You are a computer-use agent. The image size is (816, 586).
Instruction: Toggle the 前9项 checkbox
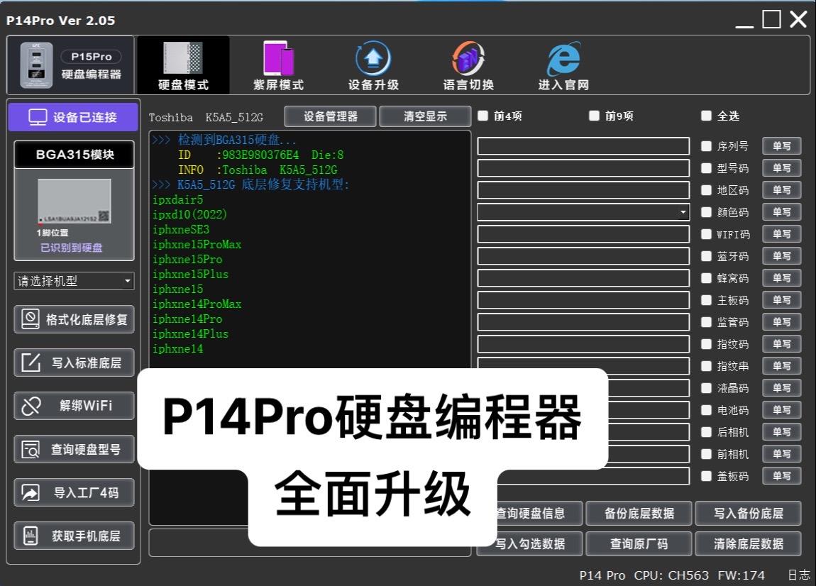594,116
